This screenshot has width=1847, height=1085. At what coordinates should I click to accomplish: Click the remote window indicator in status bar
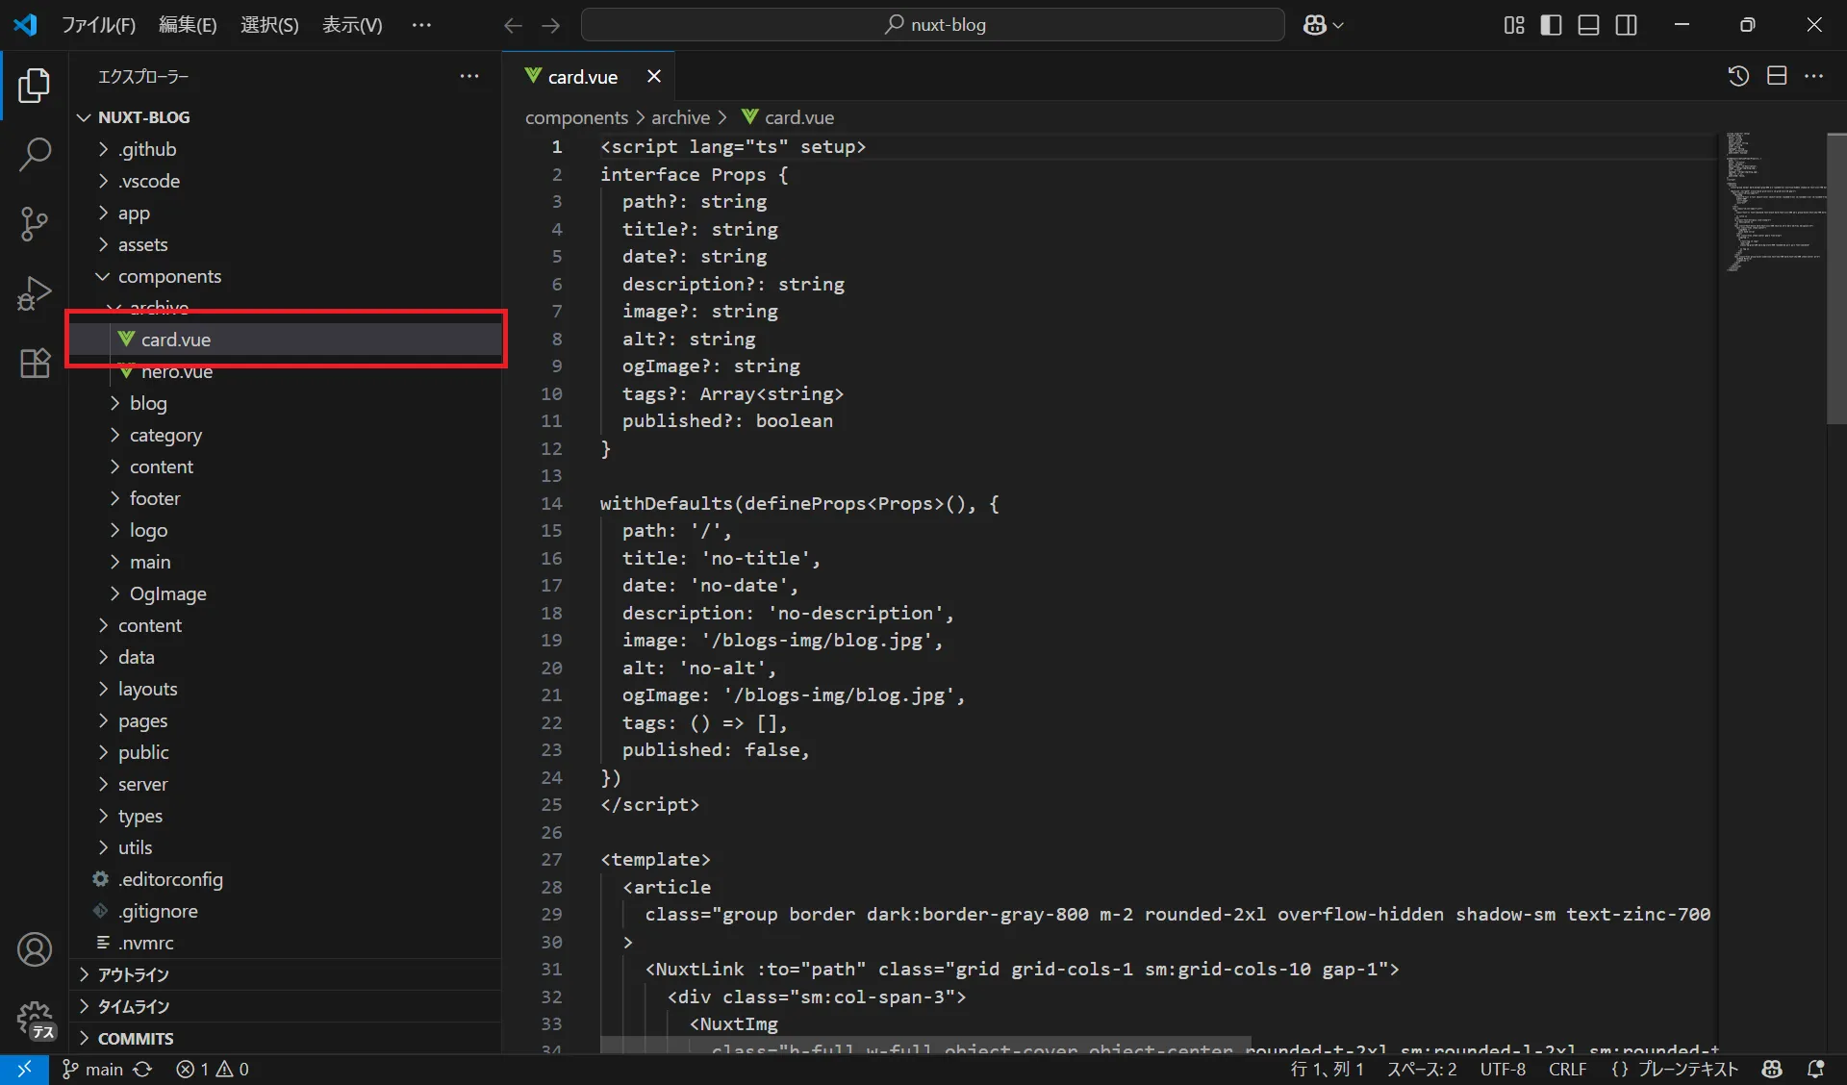pos(24,1069)
